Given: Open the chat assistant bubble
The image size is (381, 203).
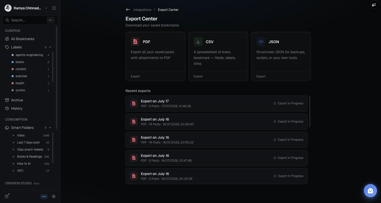Looking at the screenshot, I should coord(370,191).
